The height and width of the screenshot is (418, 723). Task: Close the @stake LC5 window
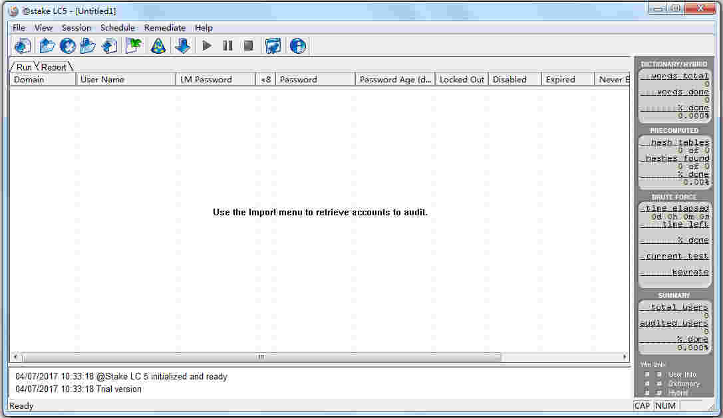click(701, 8)
